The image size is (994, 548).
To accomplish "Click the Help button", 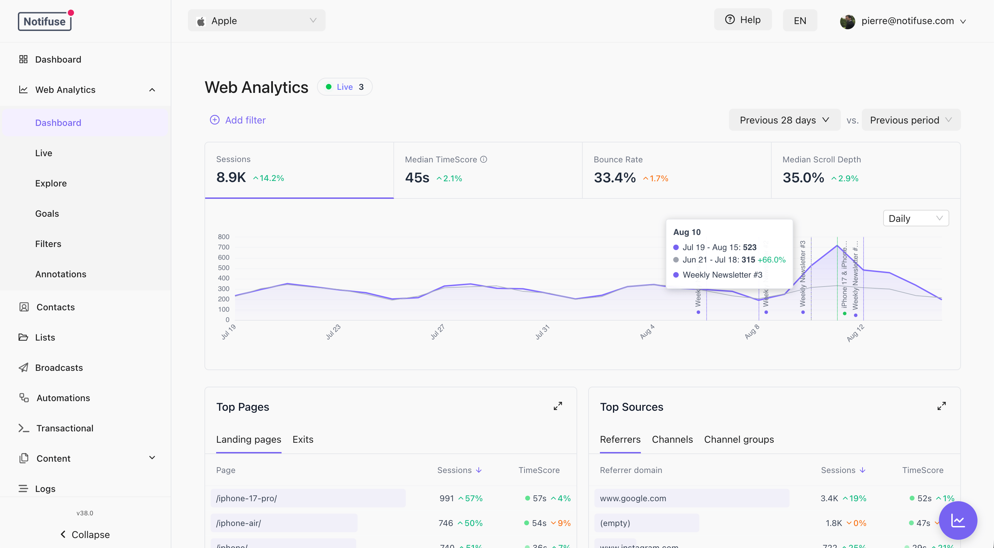I will click(743, 20).
